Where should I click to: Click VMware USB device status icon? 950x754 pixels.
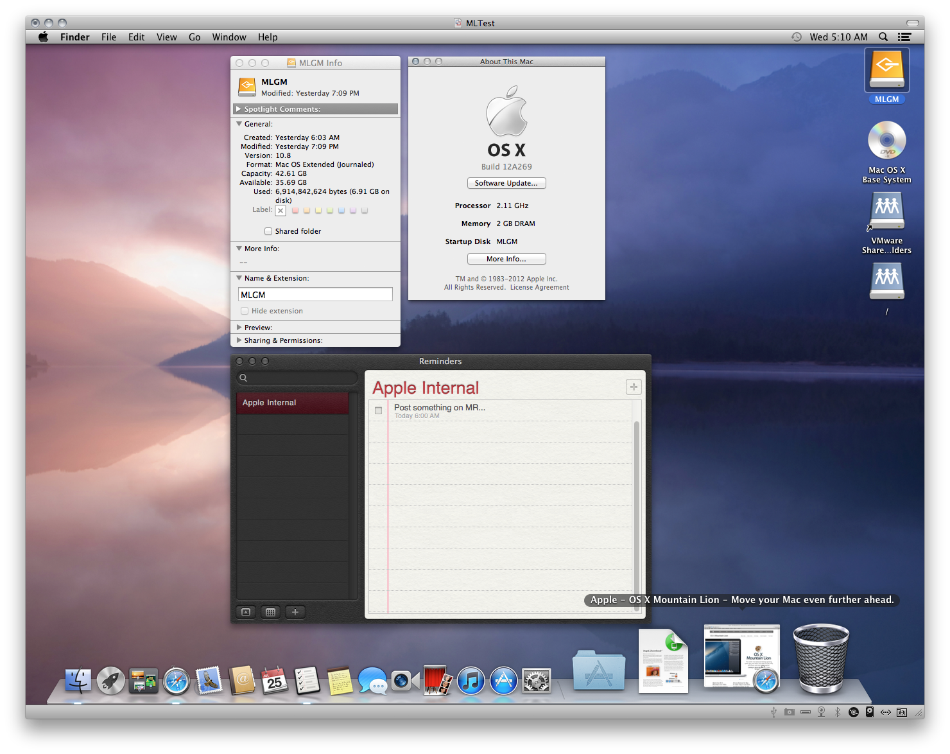point(773,712)
